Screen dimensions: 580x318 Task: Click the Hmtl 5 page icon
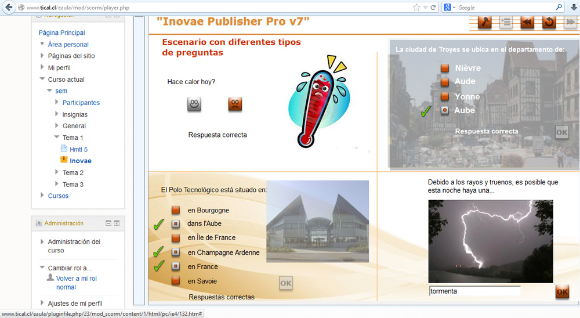64,149
